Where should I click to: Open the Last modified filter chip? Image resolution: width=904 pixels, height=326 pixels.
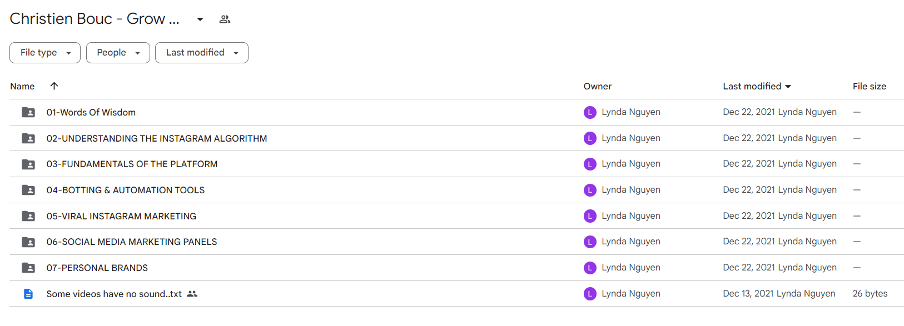202,53
